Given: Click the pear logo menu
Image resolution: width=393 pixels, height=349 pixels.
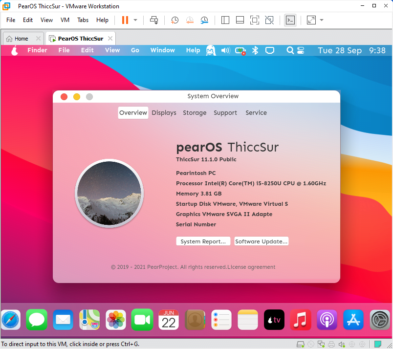Looking at the screenshot, I should 15,50.
